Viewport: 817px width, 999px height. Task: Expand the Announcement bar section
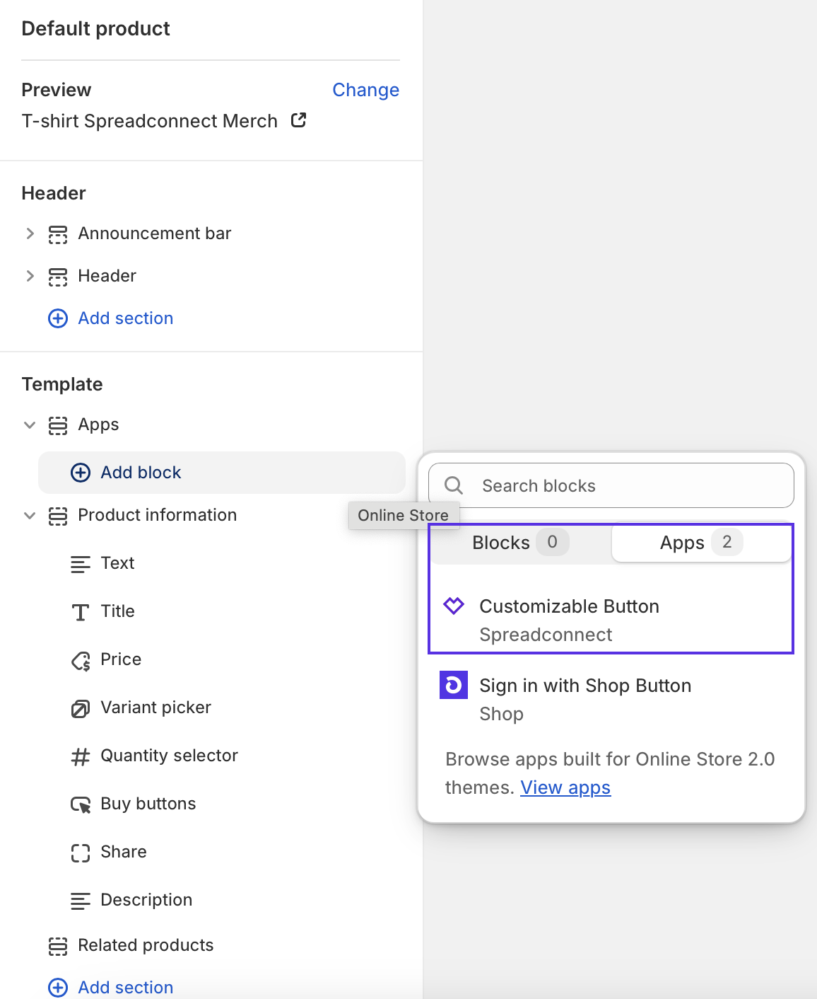click(30, 233)
